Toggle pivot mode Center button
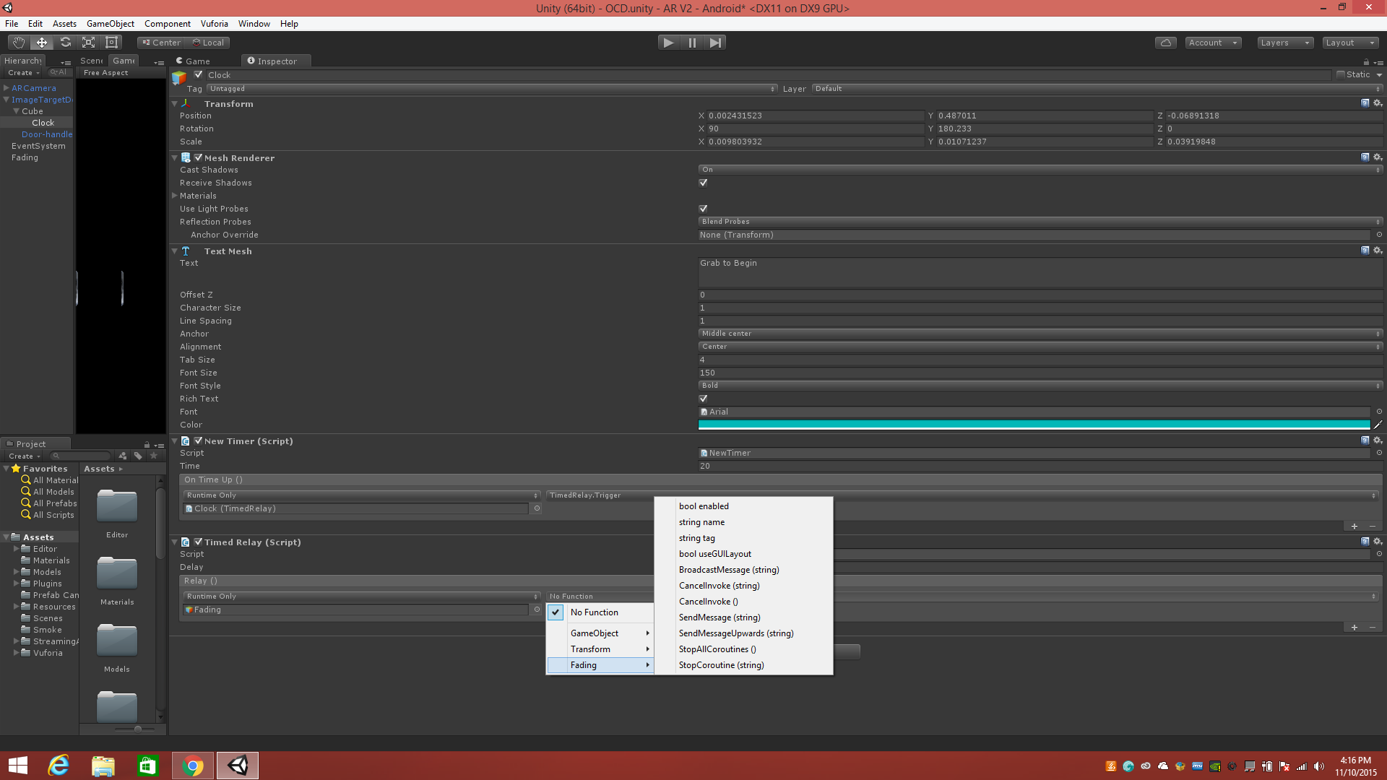This screenshot has width=1387, height=780. tap(161, 43)
